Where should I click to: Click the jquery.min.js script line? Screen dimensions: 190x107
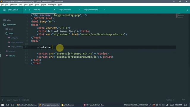click(x=73, y=53)
